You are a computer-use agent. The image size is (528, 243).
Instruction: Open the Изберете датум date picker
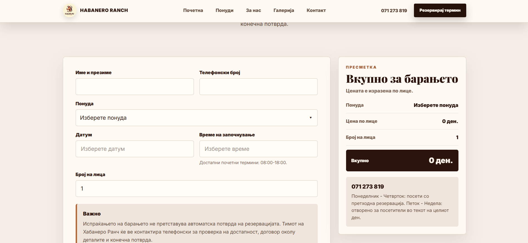pyautogui.click(x=135, y=149)
